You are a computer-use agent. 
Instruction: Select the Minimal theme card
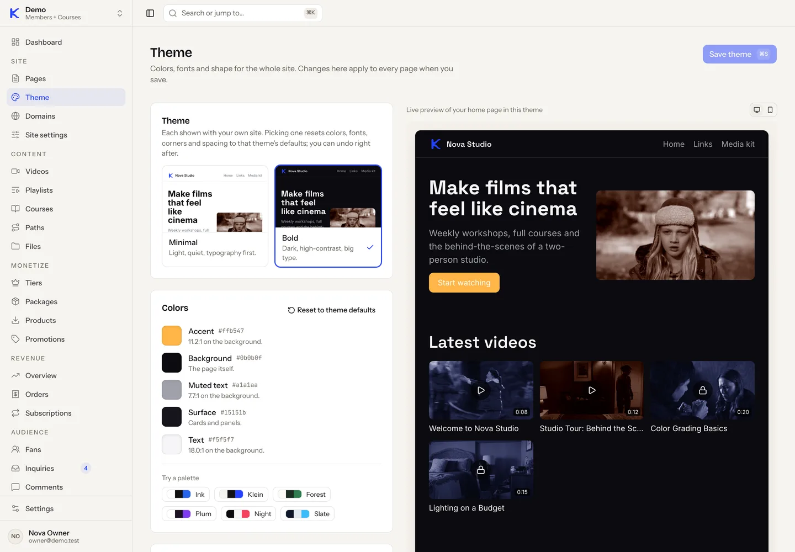(x=215, y=216)
